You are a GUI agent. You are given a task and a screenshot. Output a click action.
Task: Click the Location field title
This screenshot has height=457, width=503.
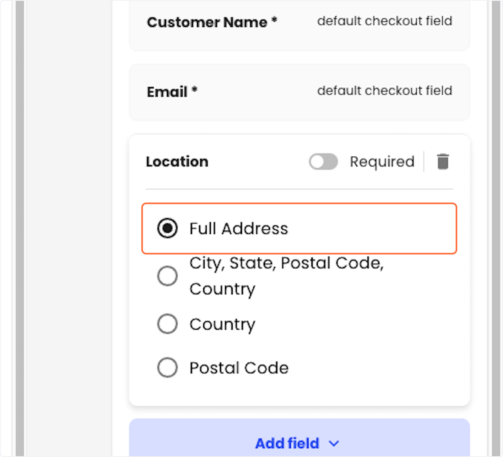pyautogui.click(x=177, y=161)
